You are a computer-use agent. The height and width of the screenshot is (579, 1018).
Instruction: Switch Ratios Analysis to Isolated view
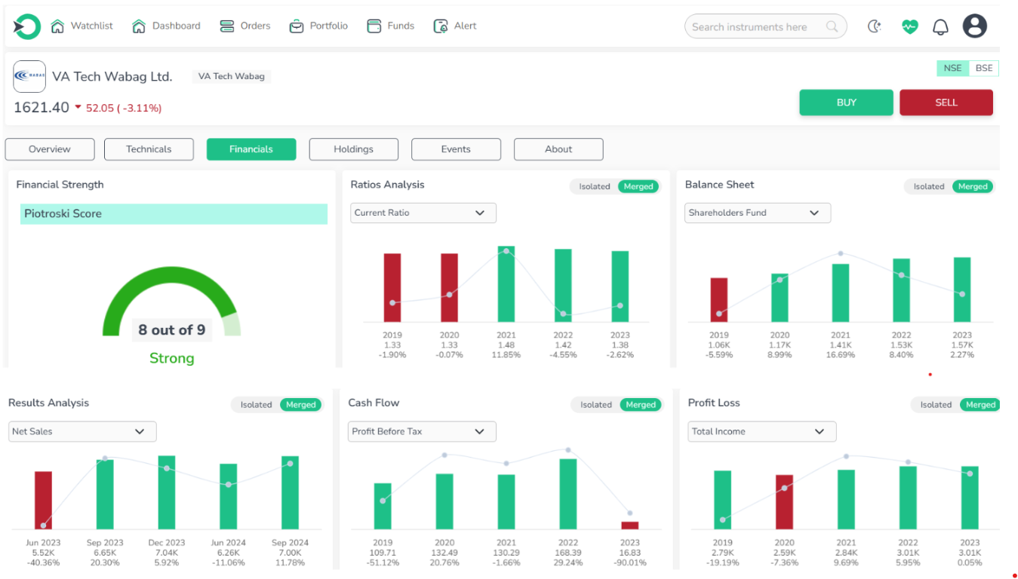pos(594,186)
